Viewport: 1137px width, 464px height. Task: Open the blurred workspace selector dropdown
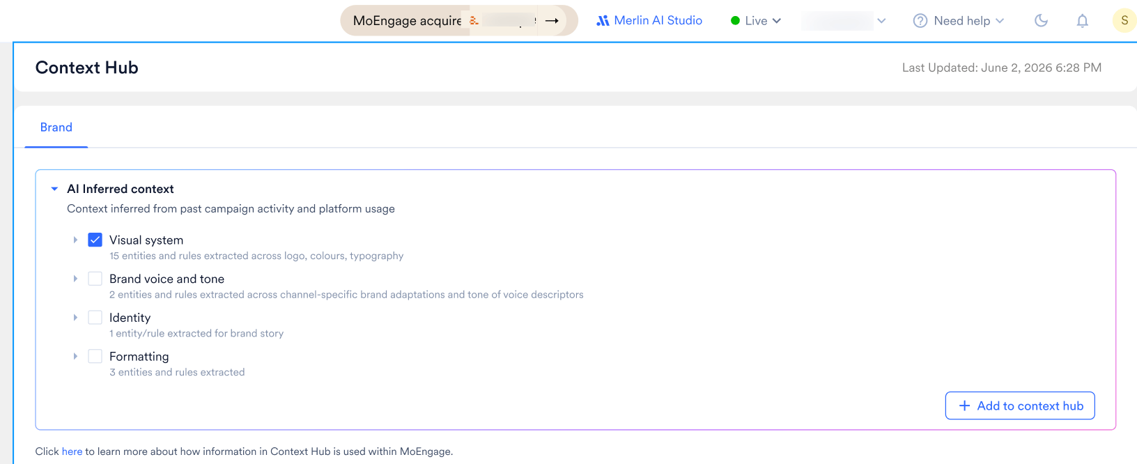tap(844, 21)
